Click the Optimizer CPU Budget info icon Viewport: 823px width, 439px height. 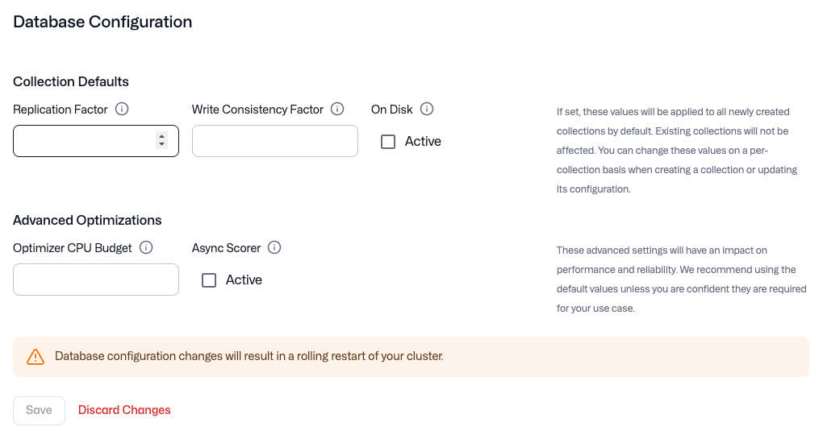click(146, 248)
